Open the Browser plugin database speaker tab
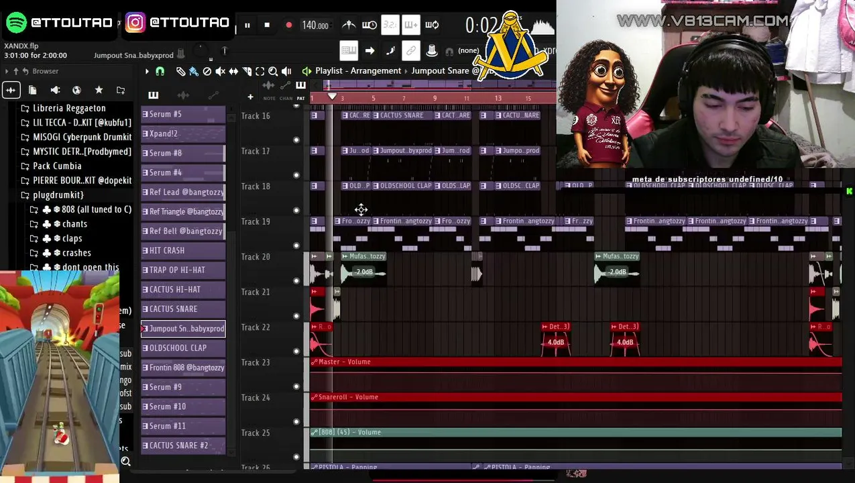The image size is (855, 483). 55,90
